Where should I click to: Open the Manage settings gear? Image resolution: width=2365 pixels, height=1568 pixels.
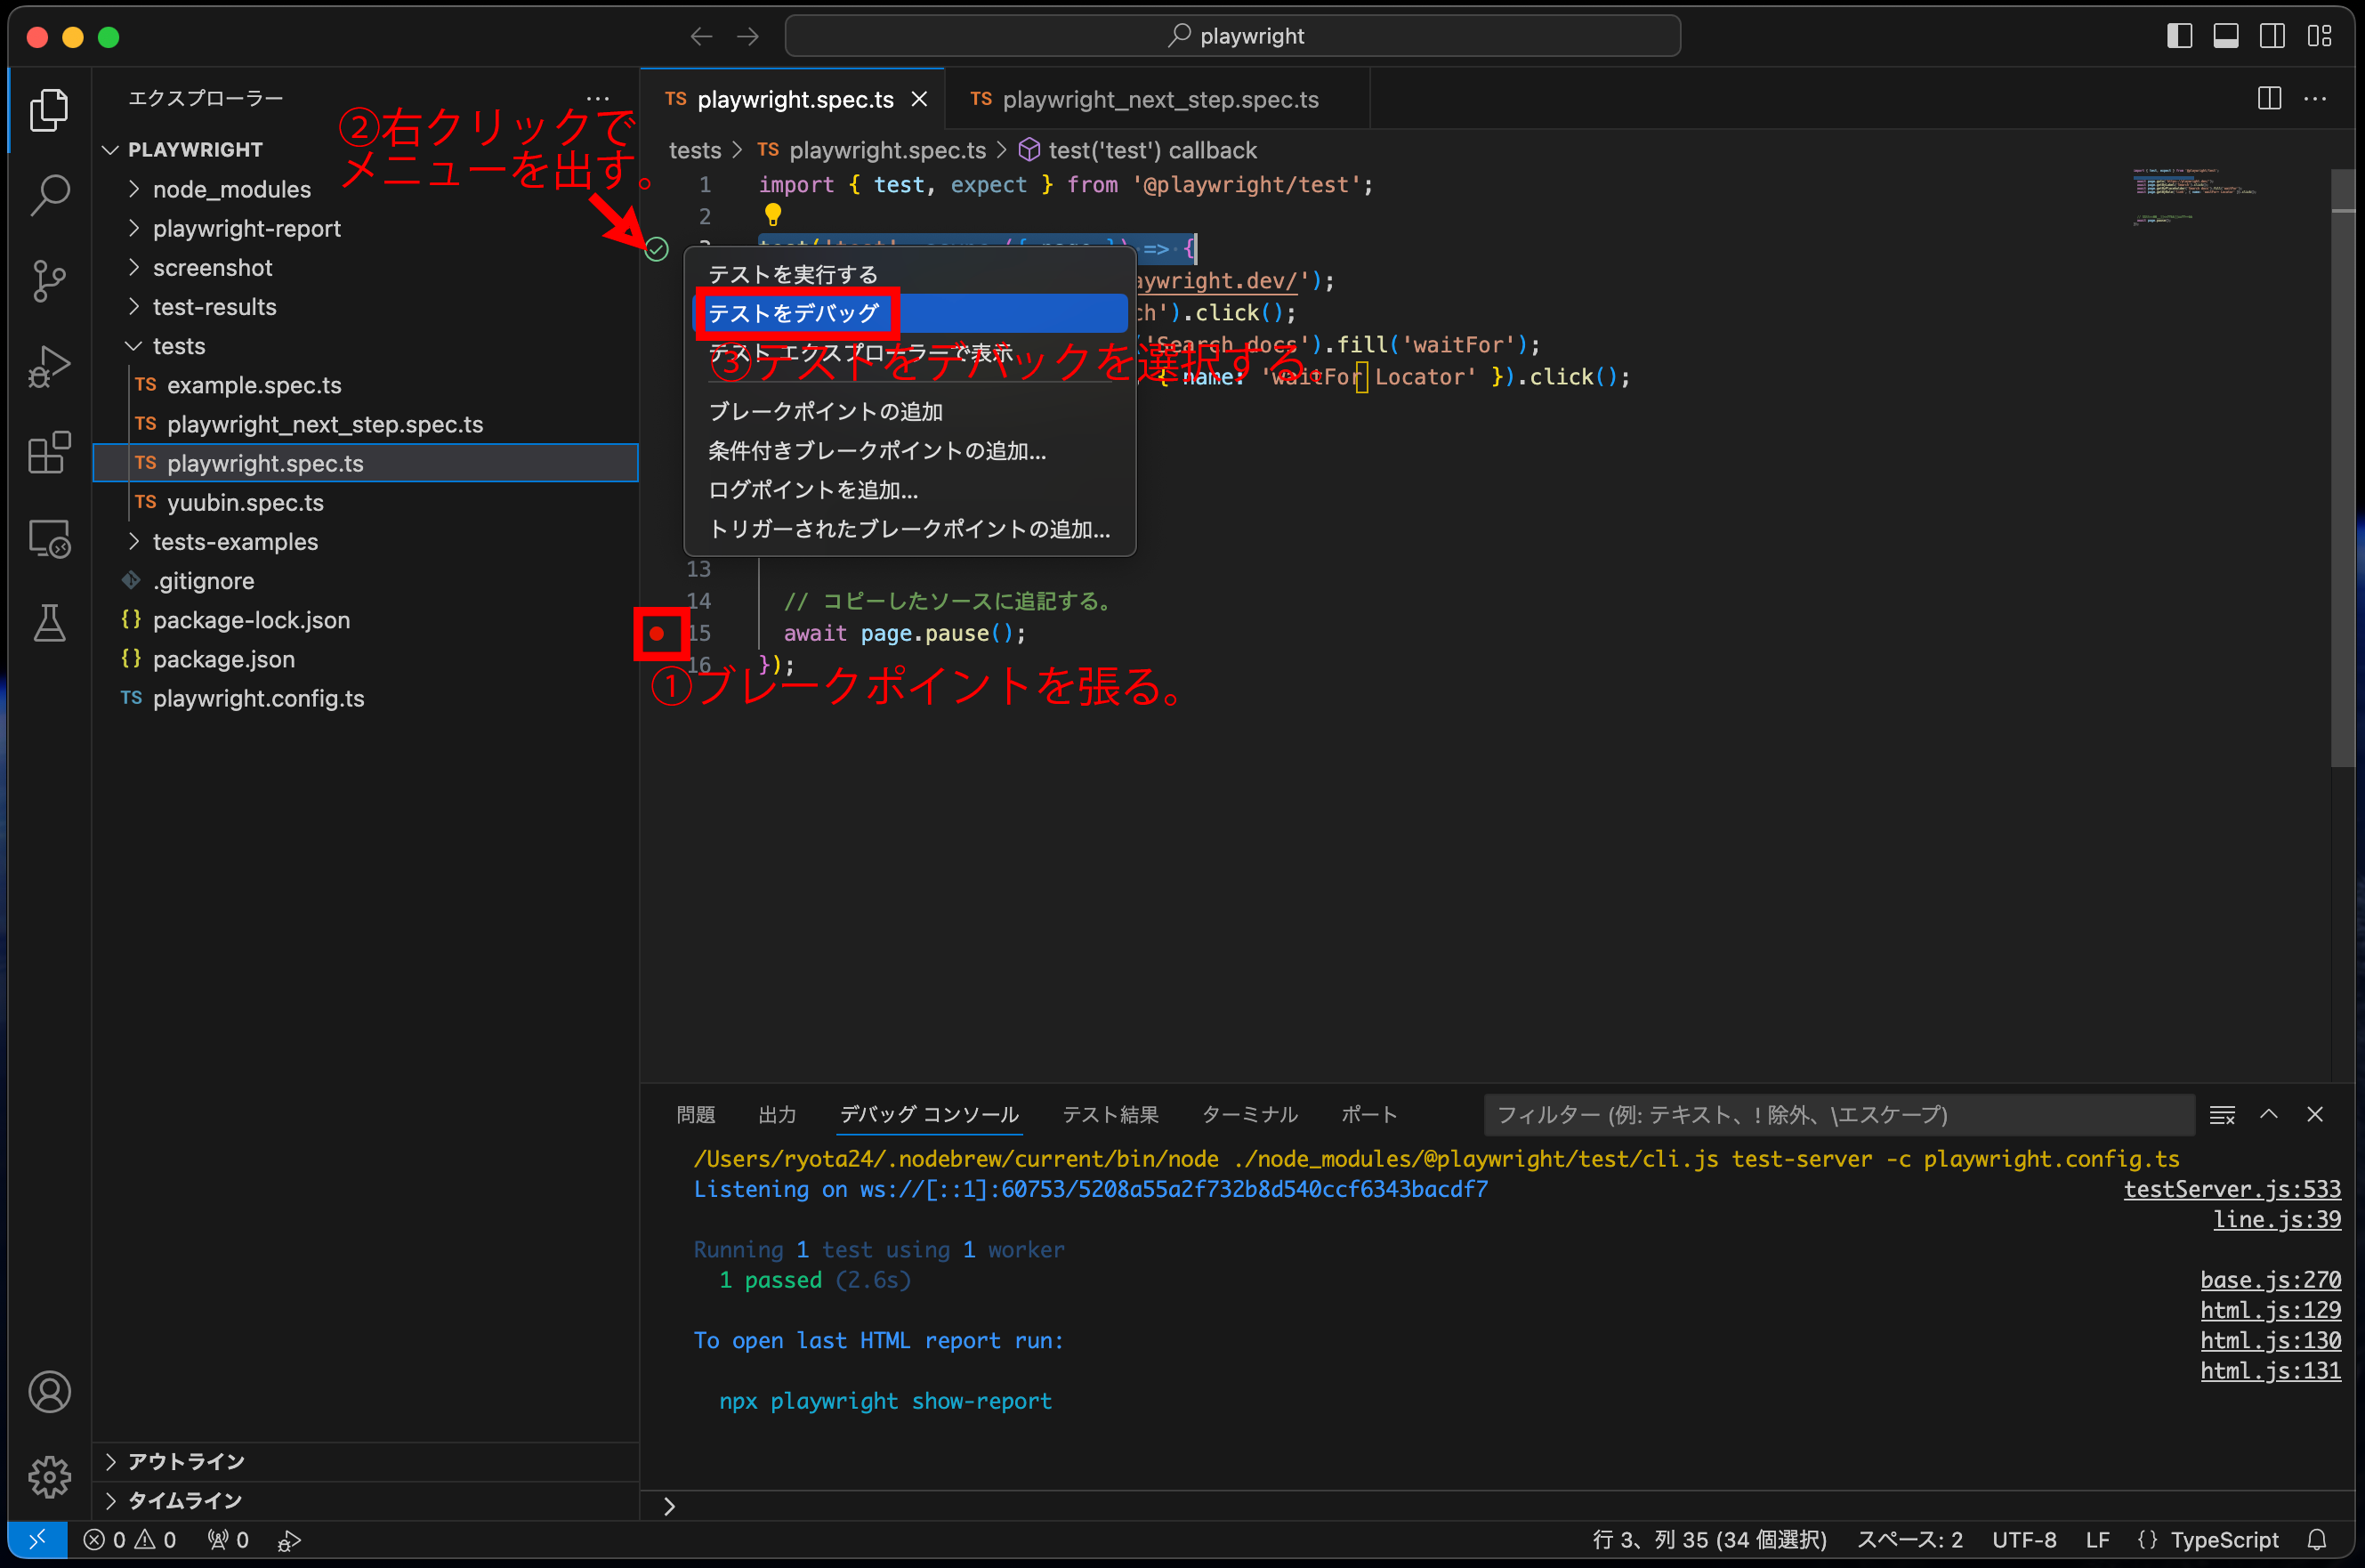coord(49,1477)
